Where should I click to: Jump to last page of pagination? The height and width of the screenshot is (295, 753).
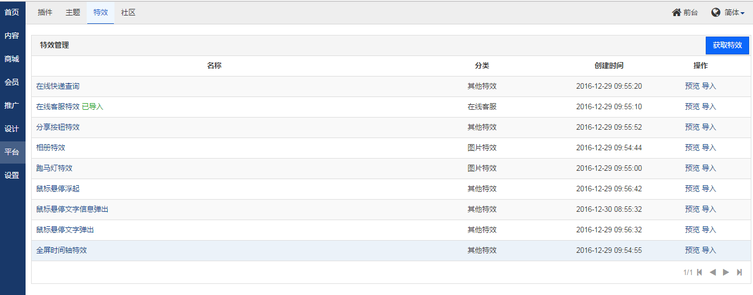(739, 272)
